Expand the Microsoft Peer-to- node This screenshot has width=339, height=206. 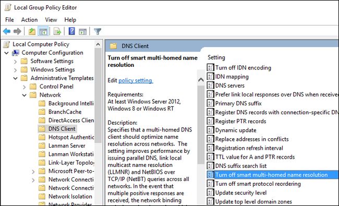pos(33,172)
